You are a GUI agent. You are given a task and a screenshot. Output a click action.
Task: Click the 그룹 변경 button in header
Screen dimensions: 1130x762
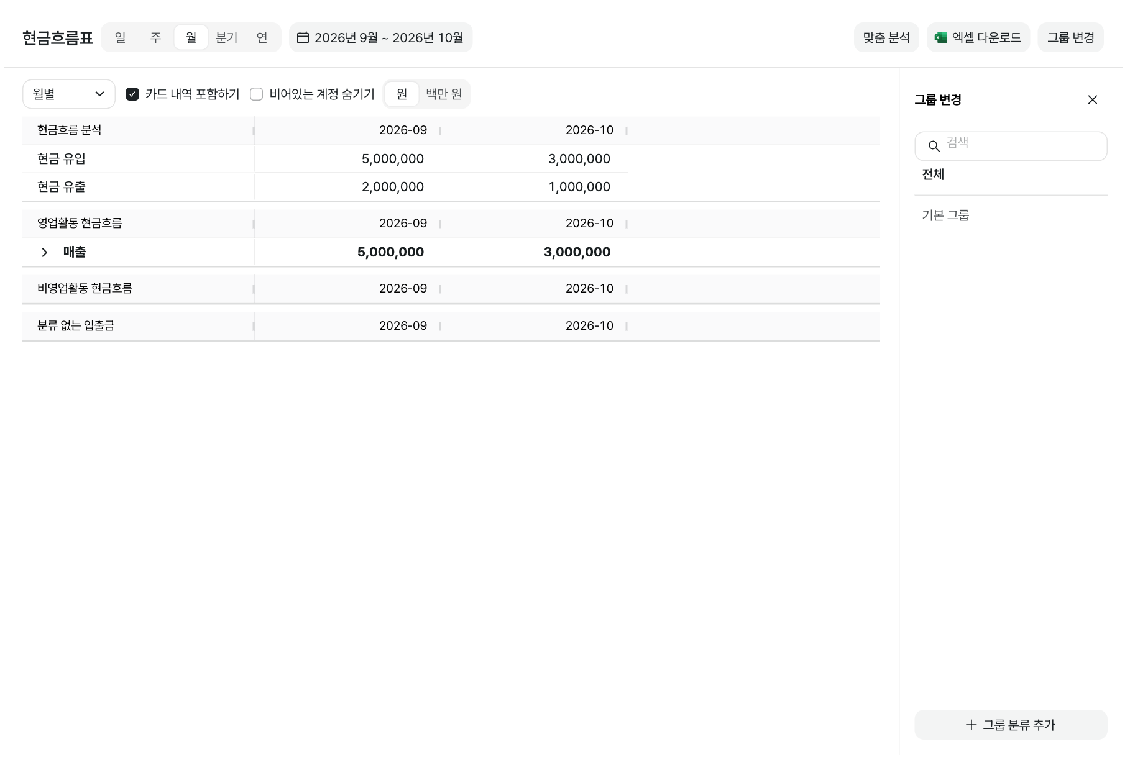pos(1070,37)
